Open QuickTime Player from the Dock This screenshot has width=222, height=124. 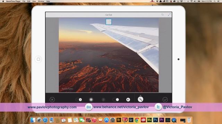pyautogui.click(x=174, y=120)
